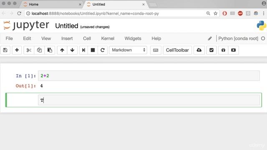
Task: Go back in browser history
Action: (x=4, y=13)
